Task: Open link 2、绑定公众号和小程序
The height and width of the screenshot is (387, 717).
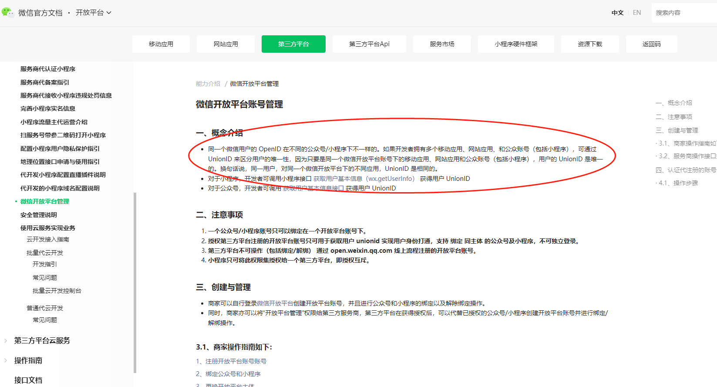Action: point(228,374)
